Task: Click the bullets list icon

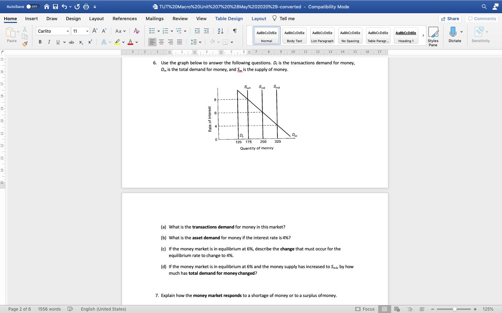Action: tap(152, 31)
